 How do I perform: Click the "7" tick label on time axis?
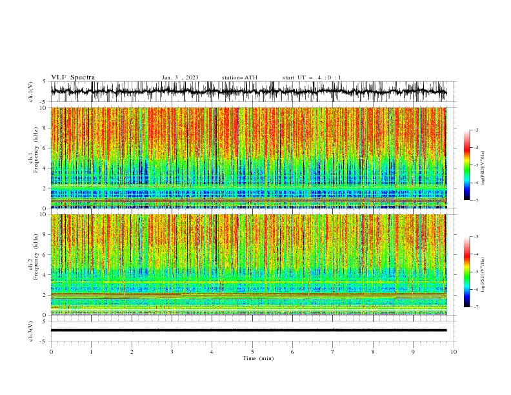[333, 352]
